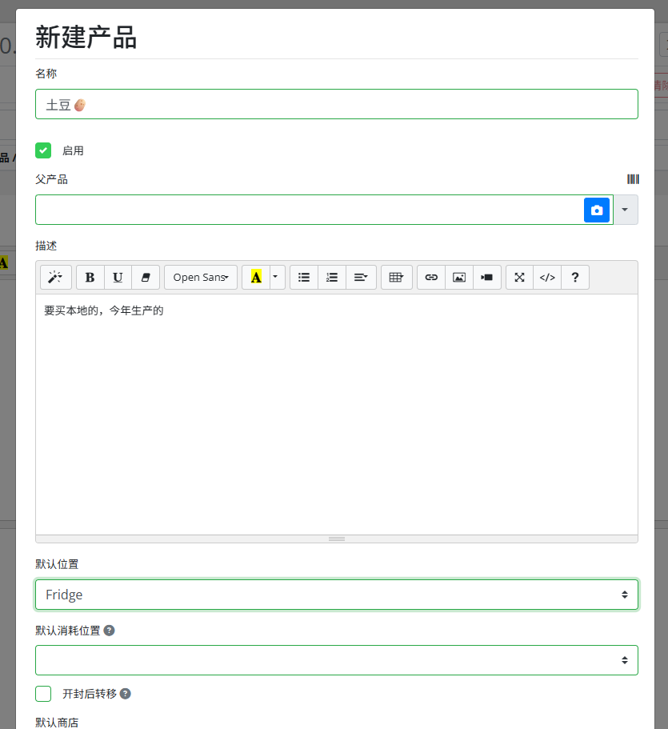Toggle underline formatting in description editor
The image size is (668, 729).
[118, 278]
